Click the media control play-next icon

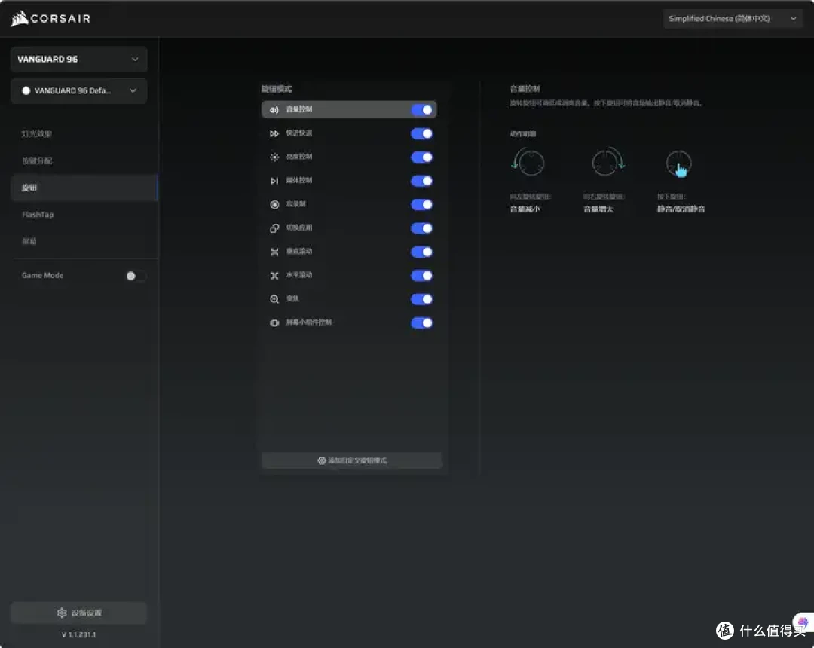click(x=274, y=181)
